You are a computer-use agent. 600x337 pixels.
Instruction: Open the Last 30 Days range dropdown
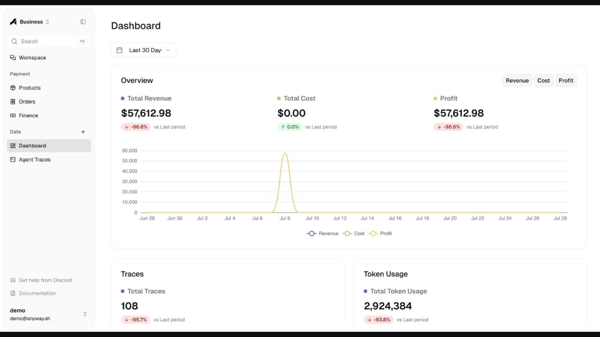[x=143, y=50]
